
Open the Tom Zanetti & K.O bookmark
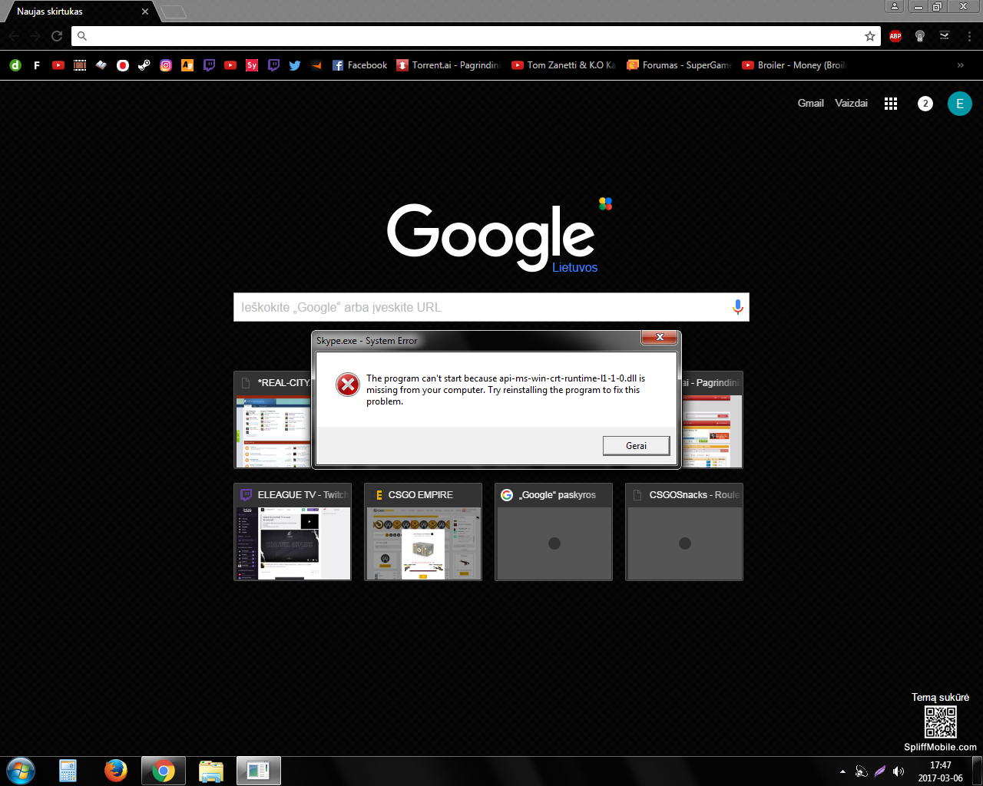564,65
